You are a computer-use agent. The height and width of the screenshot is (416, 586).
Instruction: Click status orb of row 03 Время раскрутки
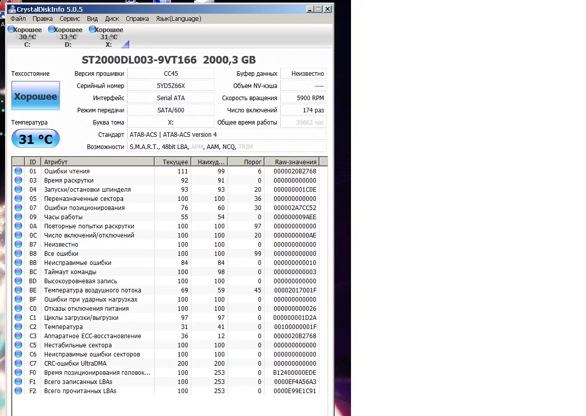(18, 180)
